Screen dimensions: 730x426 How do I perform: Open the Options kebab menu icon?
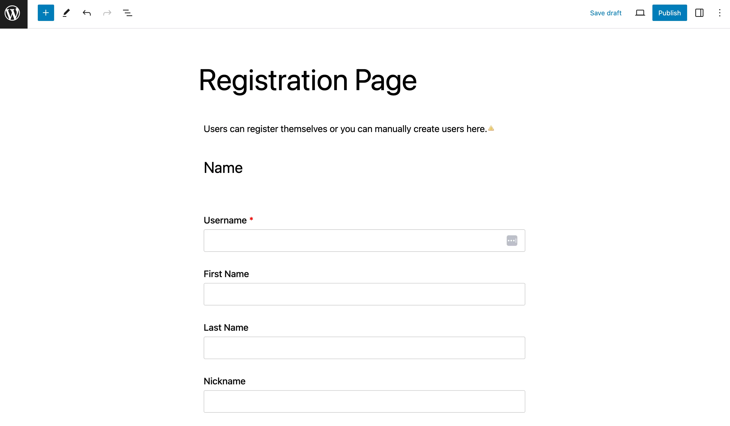[x=719, y=13]
